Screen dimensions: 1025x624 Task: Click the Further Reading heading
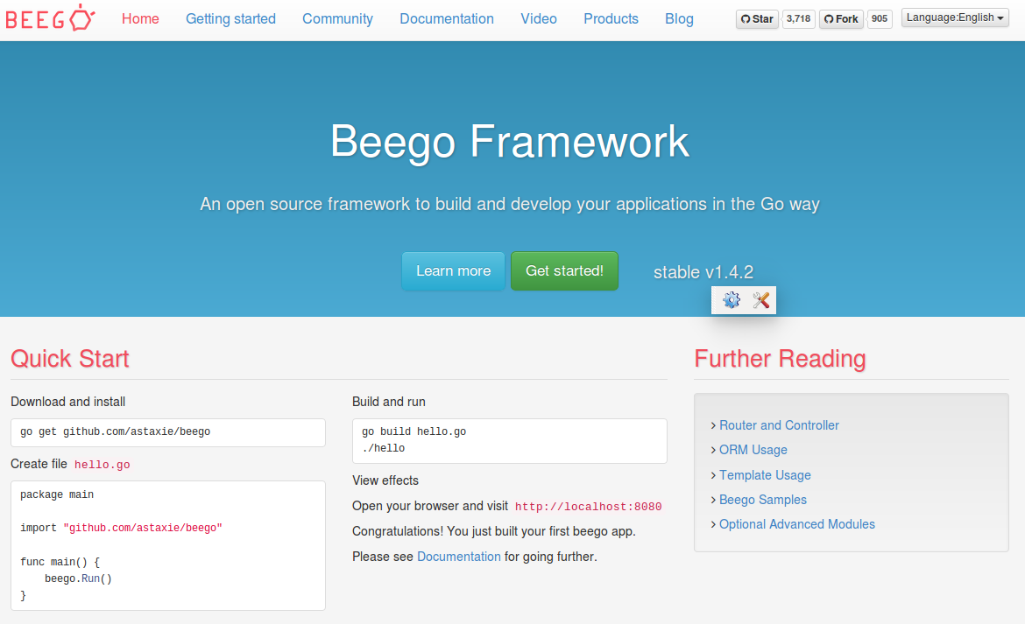pyautogui.click(x=780, y=358)
